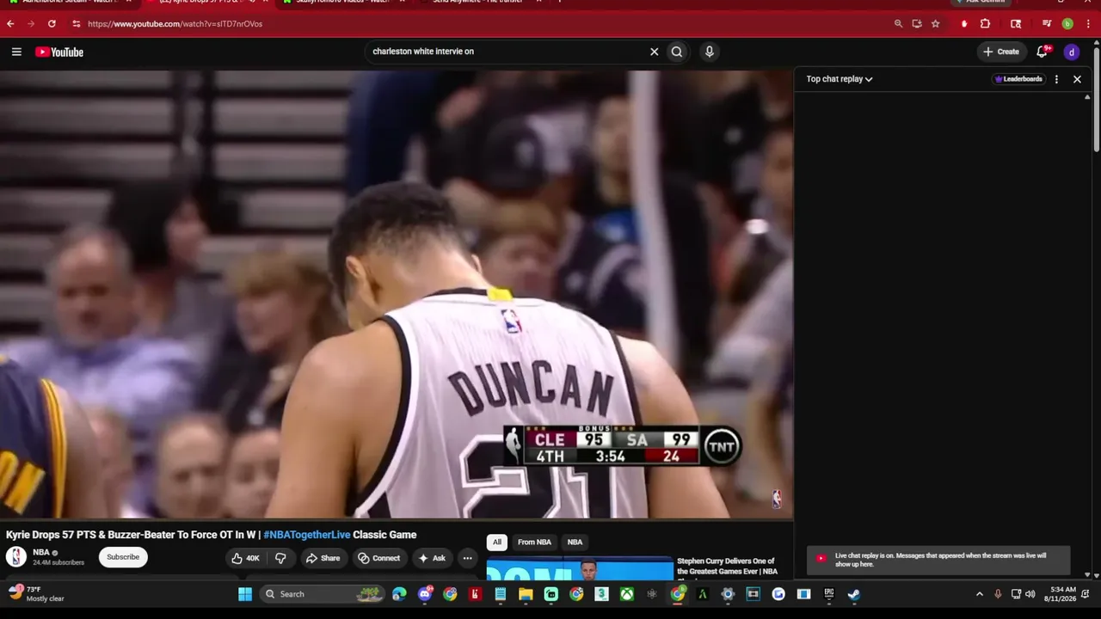The image size is (1101, 619).
Task: Click the install app icon in address bar
Action: coord(917,24)
